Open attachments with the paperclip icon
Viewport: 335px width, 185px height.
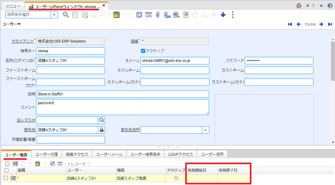click(x=157, y=14)
